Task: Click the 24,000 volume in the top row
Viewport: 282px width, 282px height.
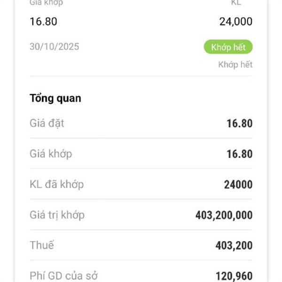Action: 235,21
